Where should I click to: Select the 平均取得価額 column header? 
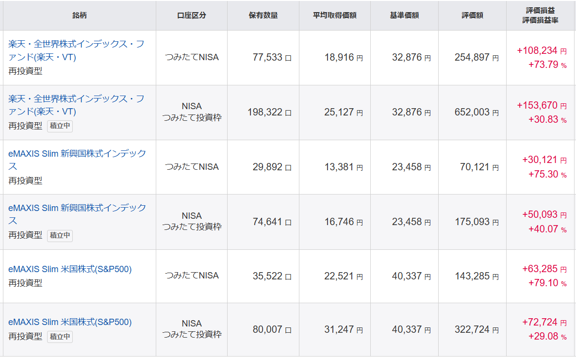click(x=334, y=15)
